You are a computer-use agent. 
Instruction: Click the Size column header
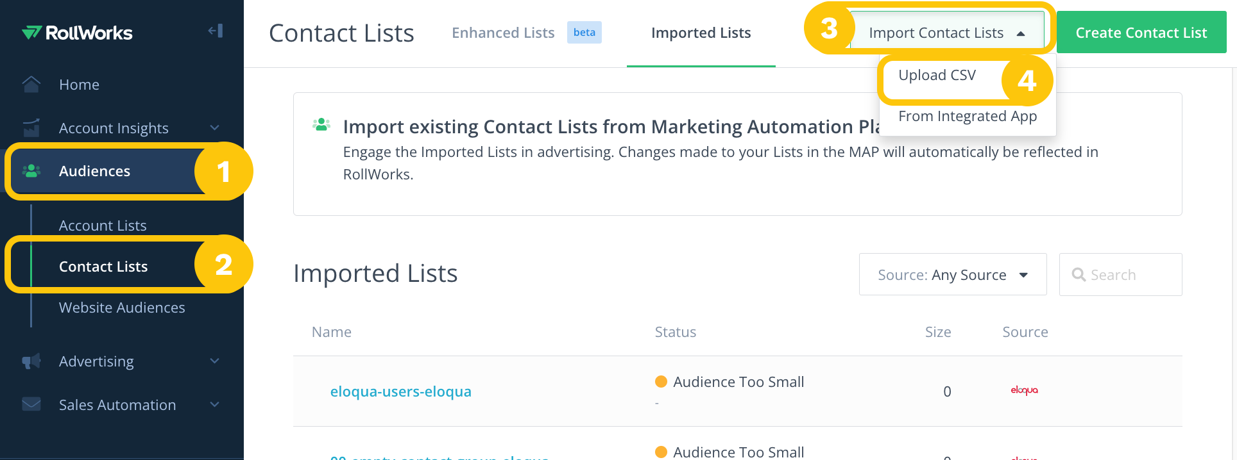938,332
